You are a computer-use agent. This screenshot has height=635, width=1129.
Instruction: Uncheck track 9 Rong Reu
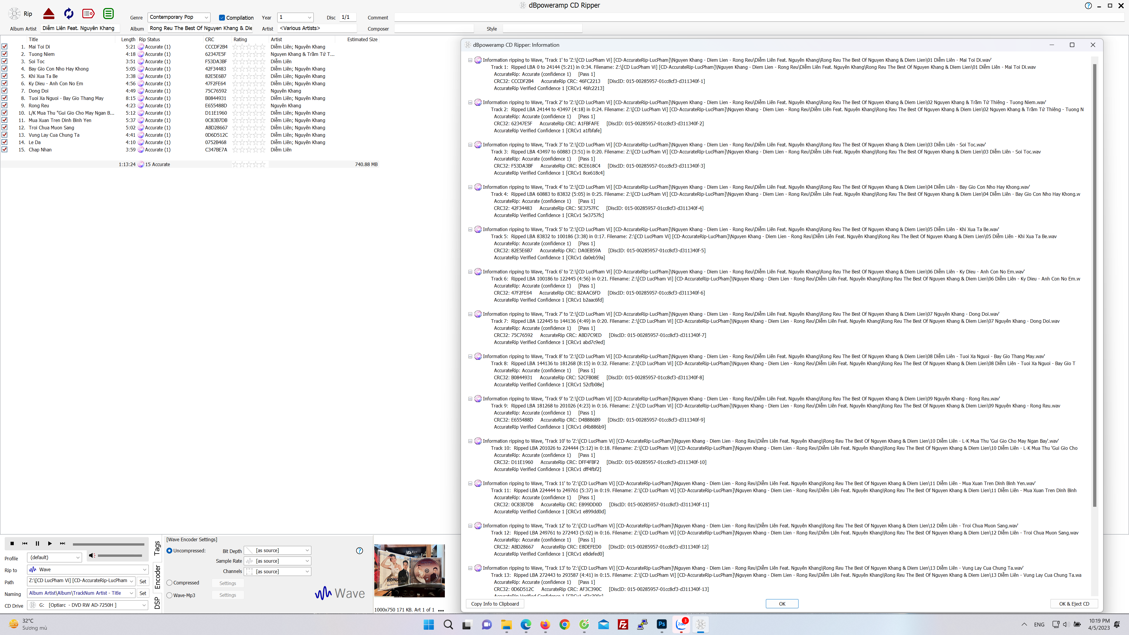4,106
